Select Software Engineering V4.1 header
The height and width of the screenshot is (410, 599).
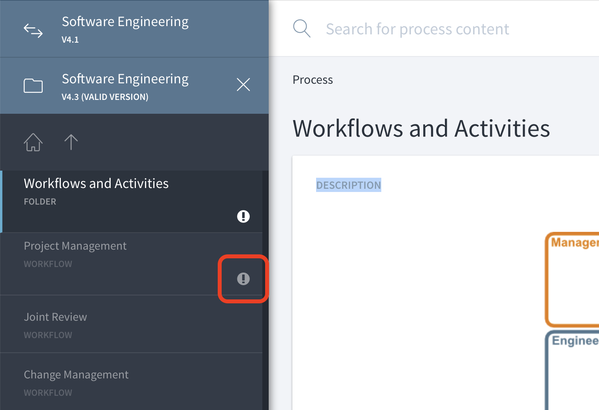click(134, 28)
